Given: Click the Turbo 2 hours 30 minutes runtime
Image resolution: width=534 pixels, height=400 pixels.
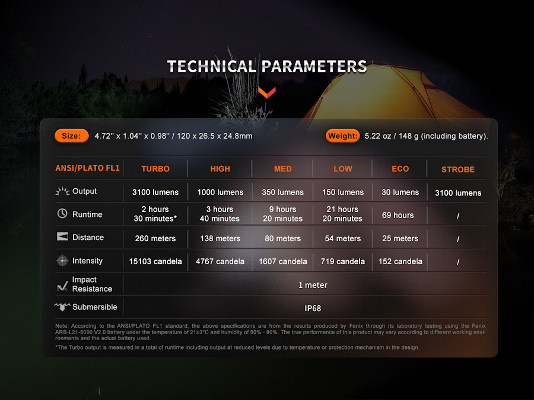Looking at the screenshot, I should click(155, 214).
